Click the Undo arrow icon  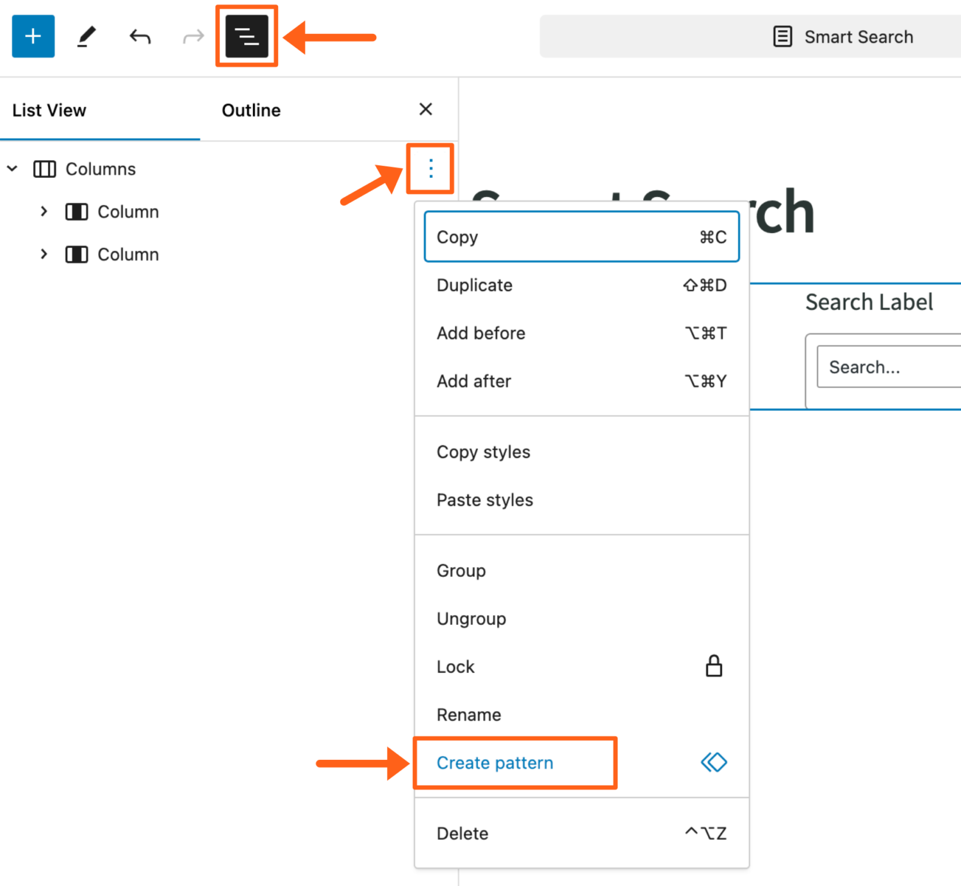coord(140,36)
